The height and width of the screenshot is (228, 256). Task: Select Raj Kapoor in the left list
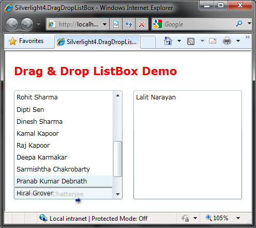[x=64, y=145]
